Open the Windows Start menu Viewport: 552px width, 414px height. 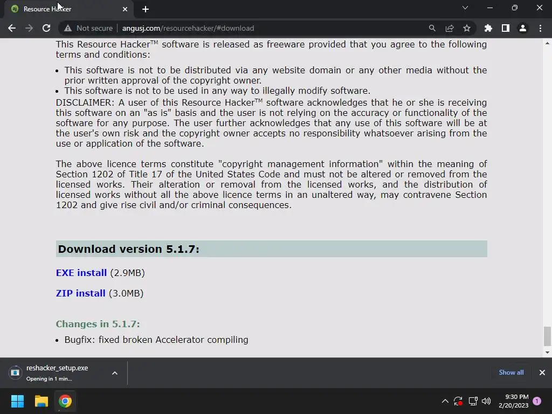pos(17,401)
